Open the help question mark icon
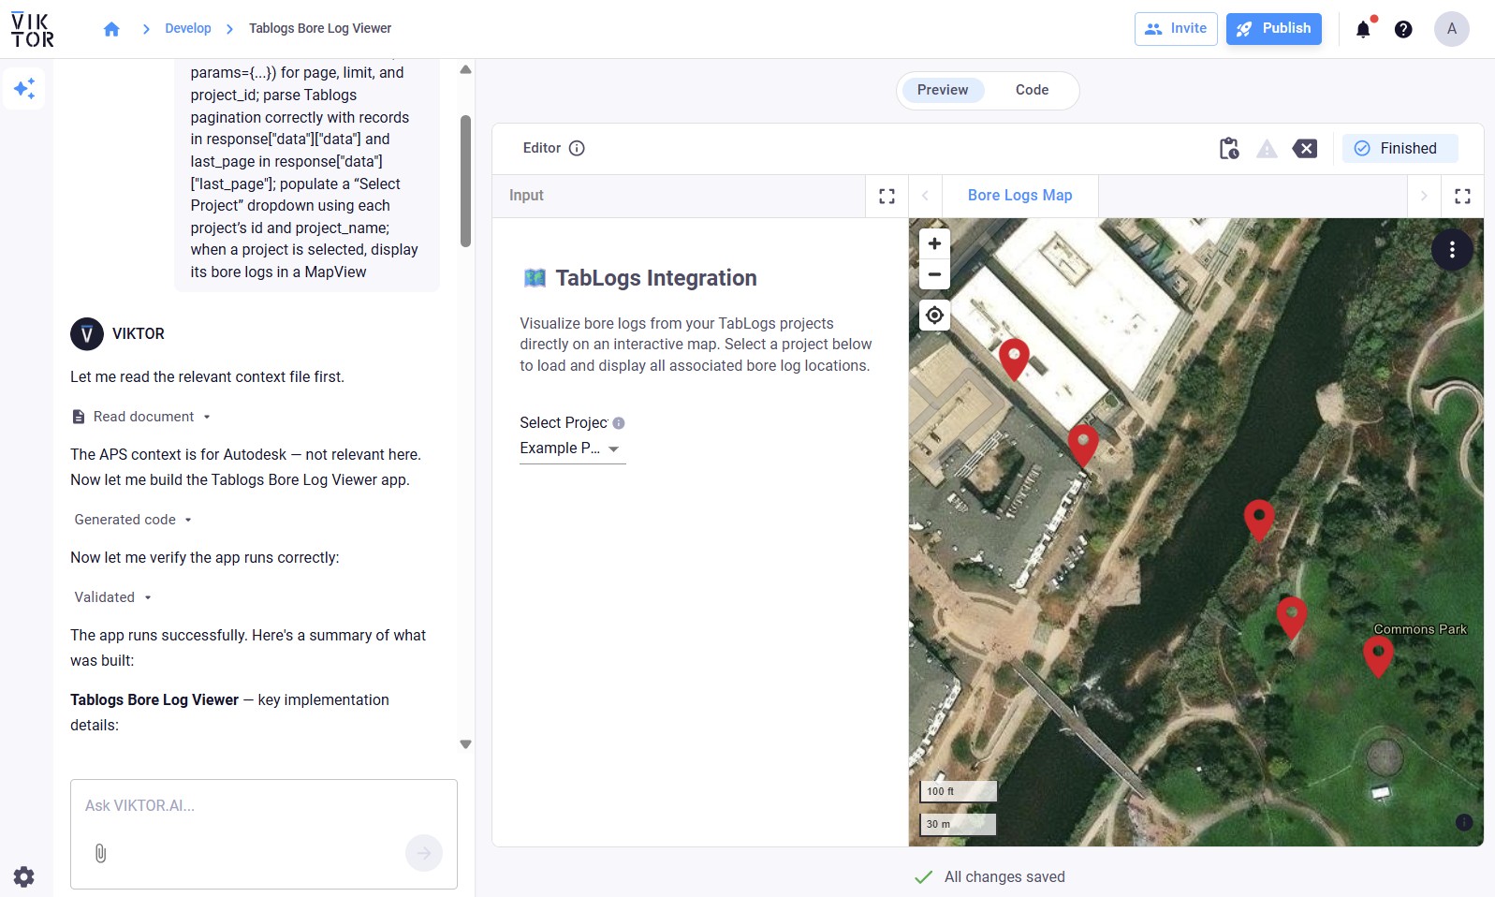 [1403, 29]
